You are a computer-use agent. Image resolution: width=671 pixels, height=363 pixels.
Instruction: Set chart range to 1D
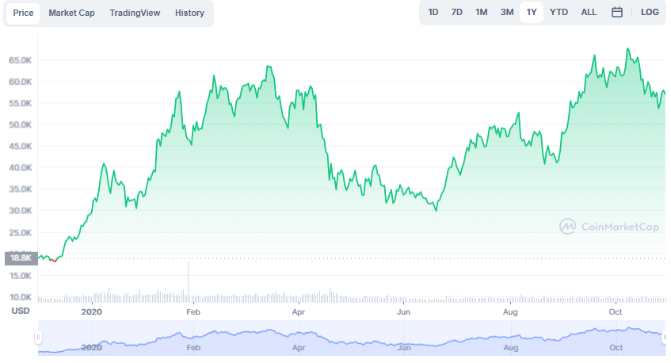pos(433,13)
